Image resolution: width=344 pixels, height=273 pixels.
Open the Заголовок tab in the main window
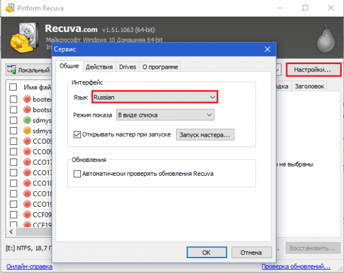tap(310, 86)
